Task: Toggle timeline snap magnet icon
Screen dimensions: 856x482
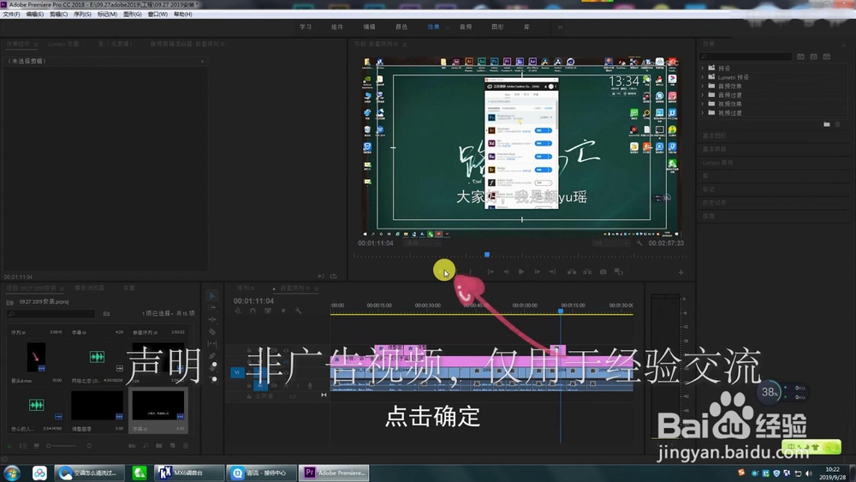Action: [253, 311]
